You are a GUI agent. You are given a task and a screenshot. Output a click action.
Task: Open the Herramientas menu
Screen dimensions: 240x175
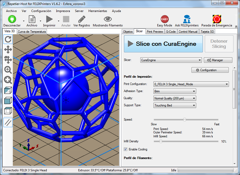click(98, 11)
